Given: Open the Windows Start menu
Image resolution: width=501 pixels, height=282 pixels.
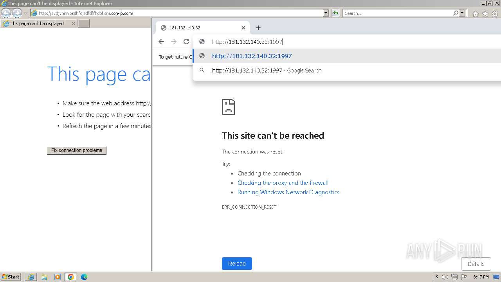Looking at the screenshot, I should pyautogui.click(x=11, y=277).
